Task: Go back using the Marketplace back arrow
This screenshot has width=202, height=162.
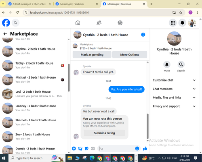Action: 5,34
